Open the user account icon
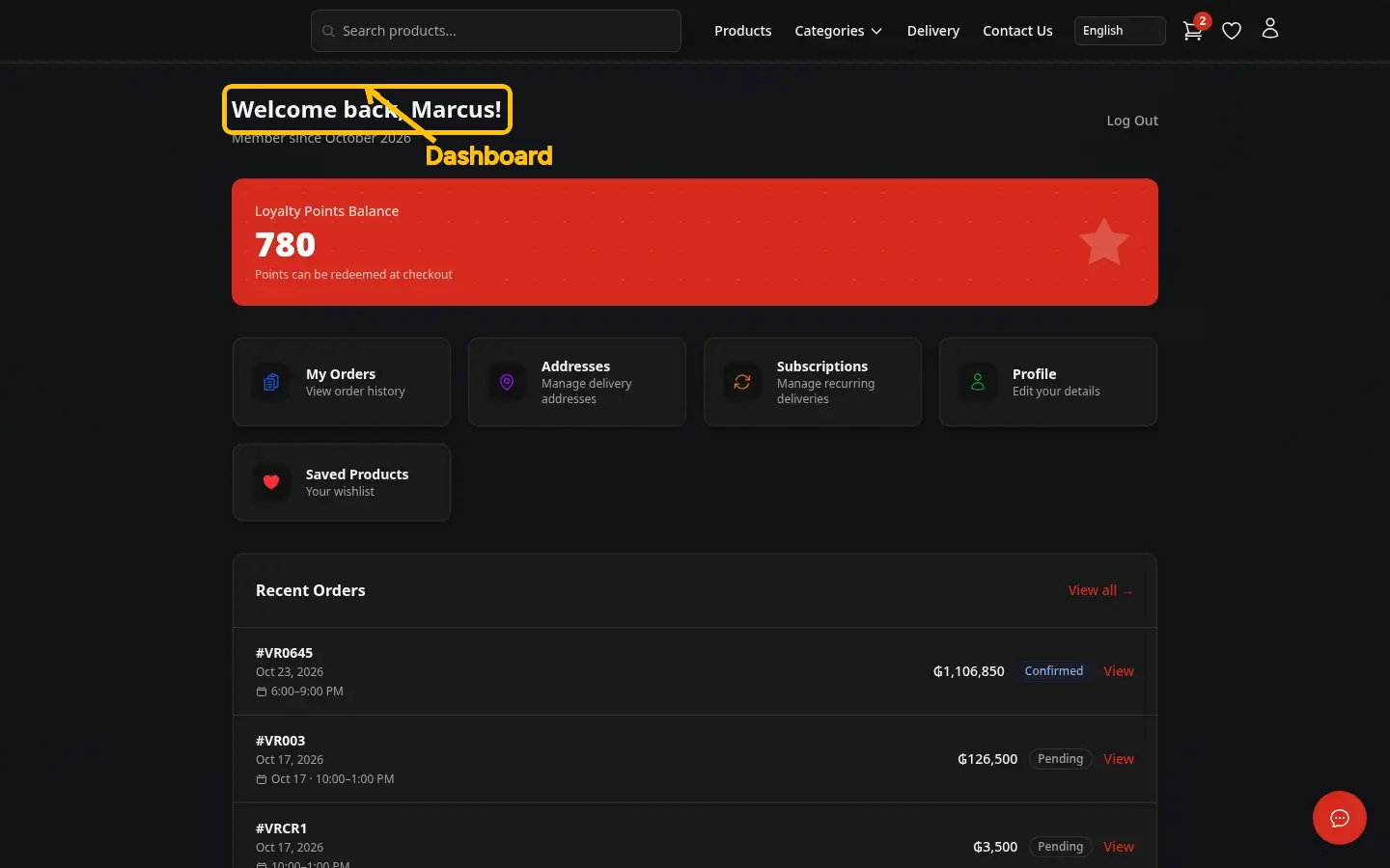Screen dimensions: 1390x868 point(1270,29)
